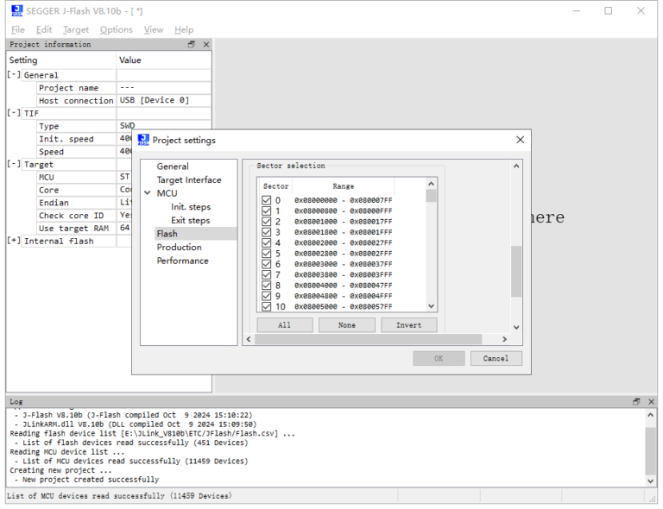Undock the Log panel
Screen dimensions: 663x509
(x=636, y=402)
